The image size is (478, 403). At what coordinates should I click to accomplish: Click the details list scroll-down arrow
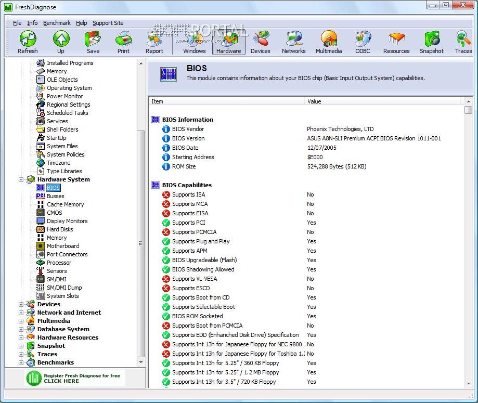coord(469,383)
